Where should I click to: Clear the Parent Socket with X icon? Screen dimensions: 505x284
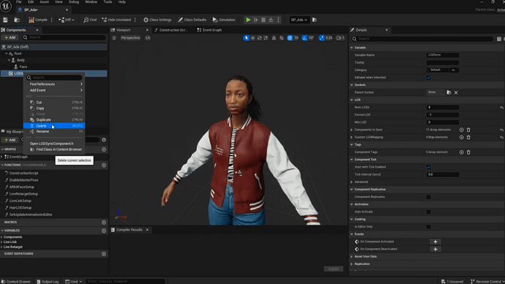pos(456,92)
